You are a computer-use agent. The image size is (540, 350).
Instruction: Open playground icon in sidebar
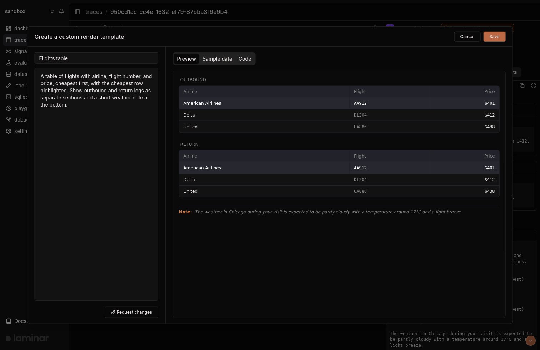coord(9,108)
